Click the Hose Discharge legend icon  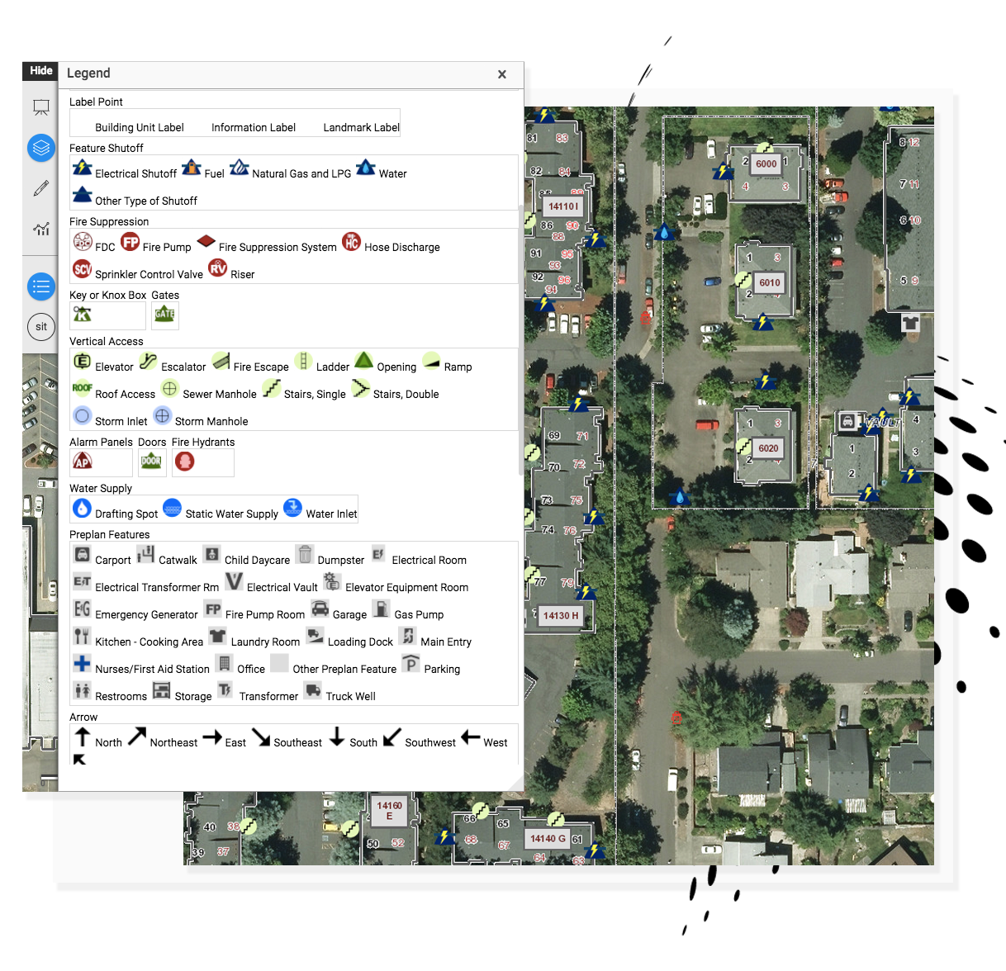coord(352,241)
